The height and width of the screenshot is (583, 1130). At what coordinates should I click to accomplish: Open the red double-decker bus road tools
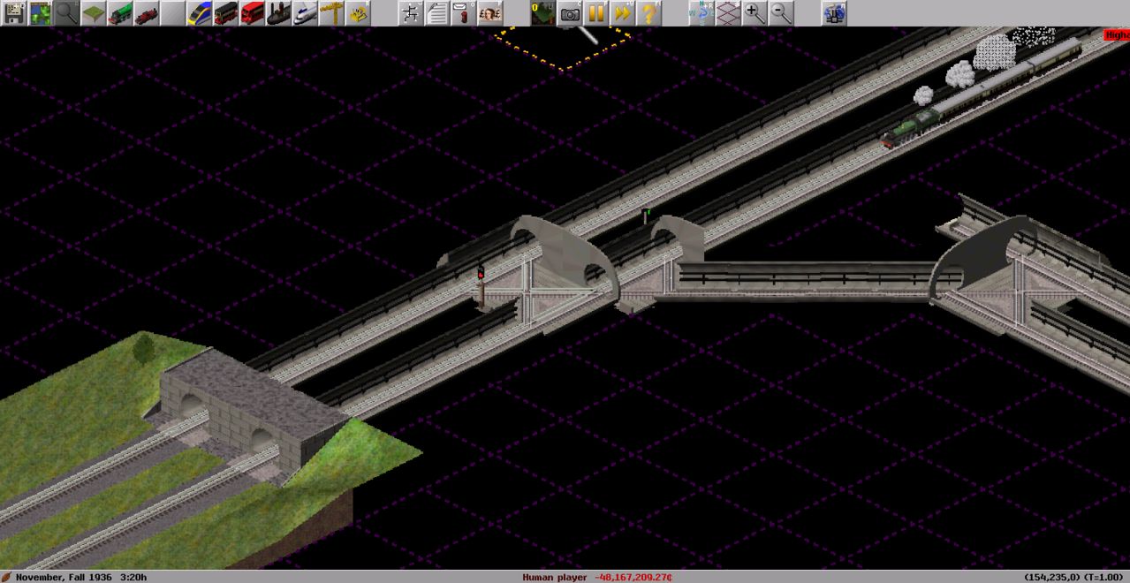(x=252, y=13)
